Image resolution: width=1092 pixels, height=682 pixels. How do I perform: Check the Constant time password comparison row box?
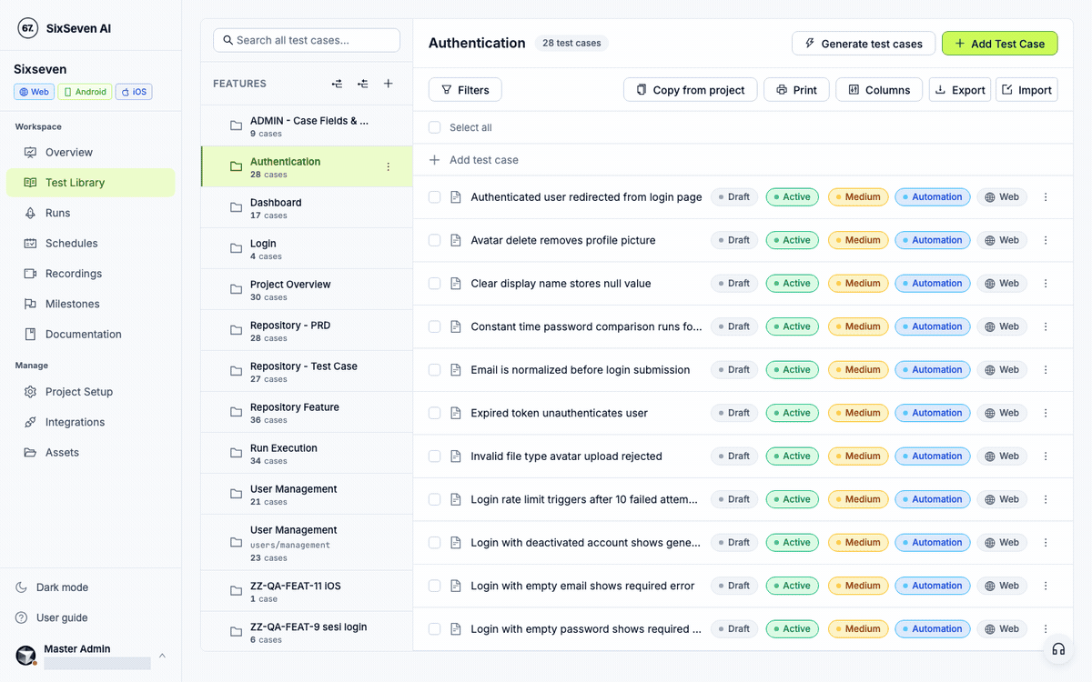point(434,326)
